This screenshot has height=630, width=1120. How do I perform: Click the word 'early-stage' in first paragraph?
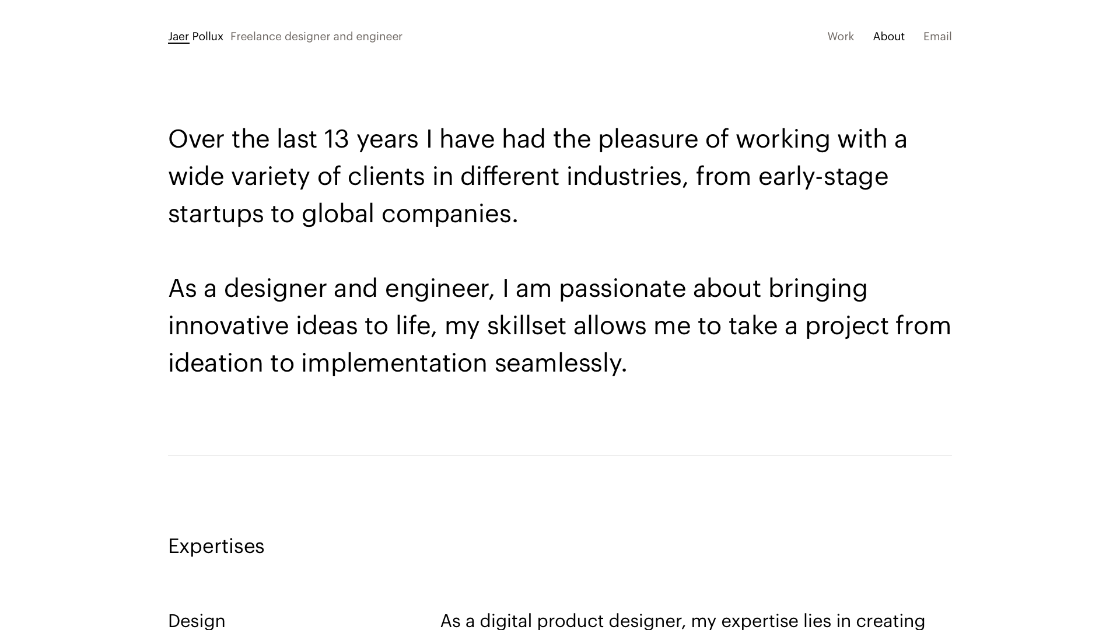pyautogui.click(x=823, y=177)
